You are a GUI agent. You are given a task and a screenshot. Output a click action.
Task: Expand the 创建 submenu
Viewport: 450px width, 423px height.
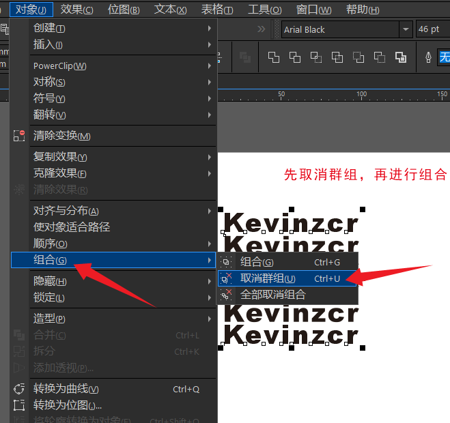coord(210,28)
